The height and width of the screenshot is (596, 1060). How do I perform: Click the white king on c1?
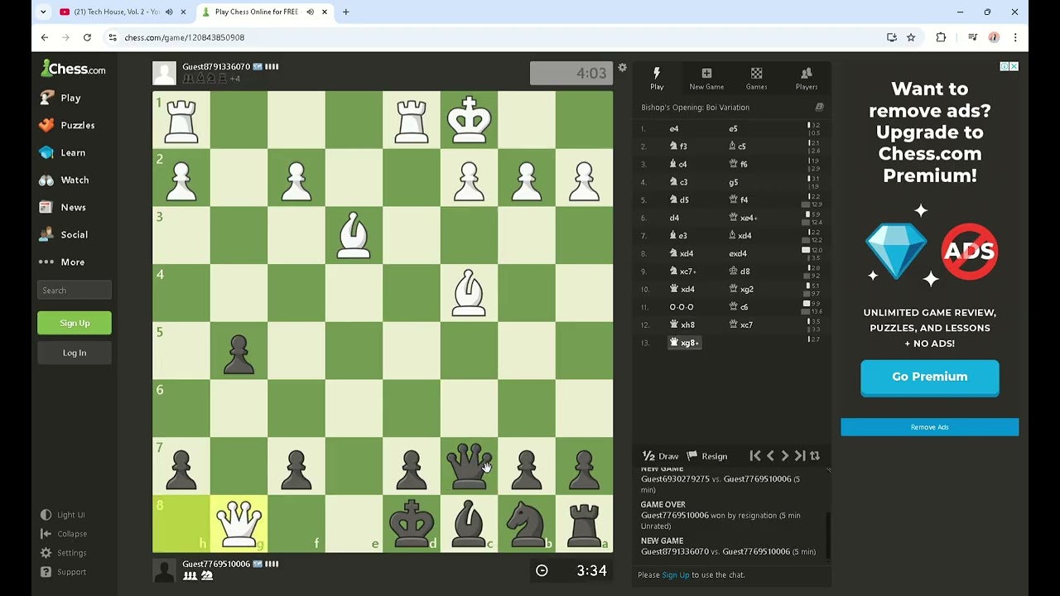point(470,120)
